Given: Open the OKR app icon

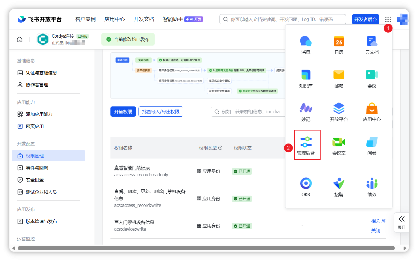Looking at the screenshot, I should 306,187.
